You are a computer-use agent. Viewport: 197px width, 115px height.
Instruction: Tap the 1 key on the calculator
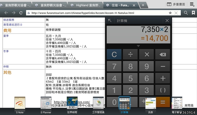coord(114,90)
